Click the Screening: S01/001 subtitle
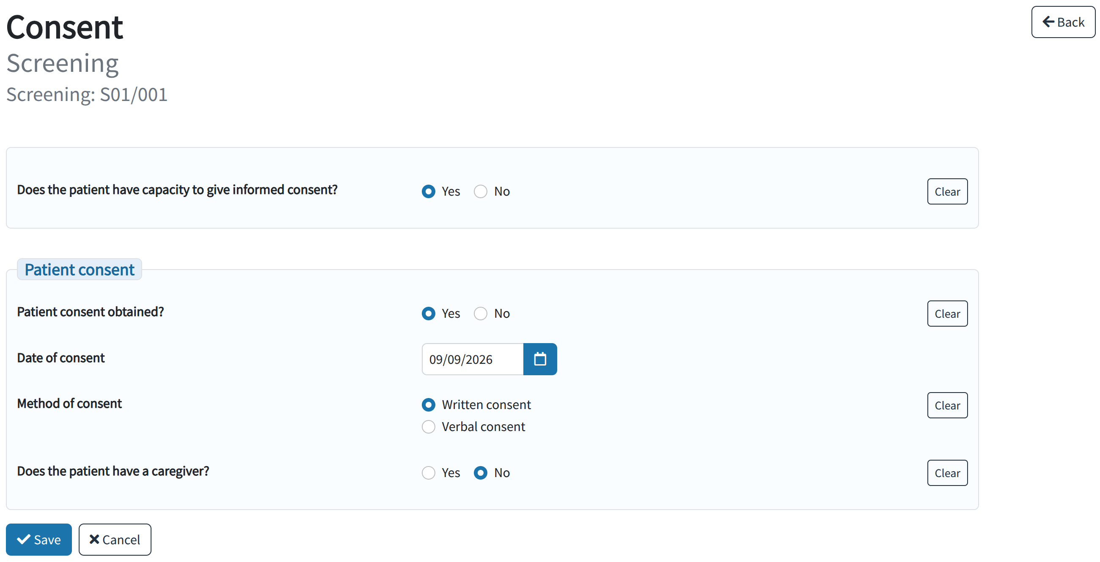1100x562 pixels. pyautogui.click(x=87, y=95)
